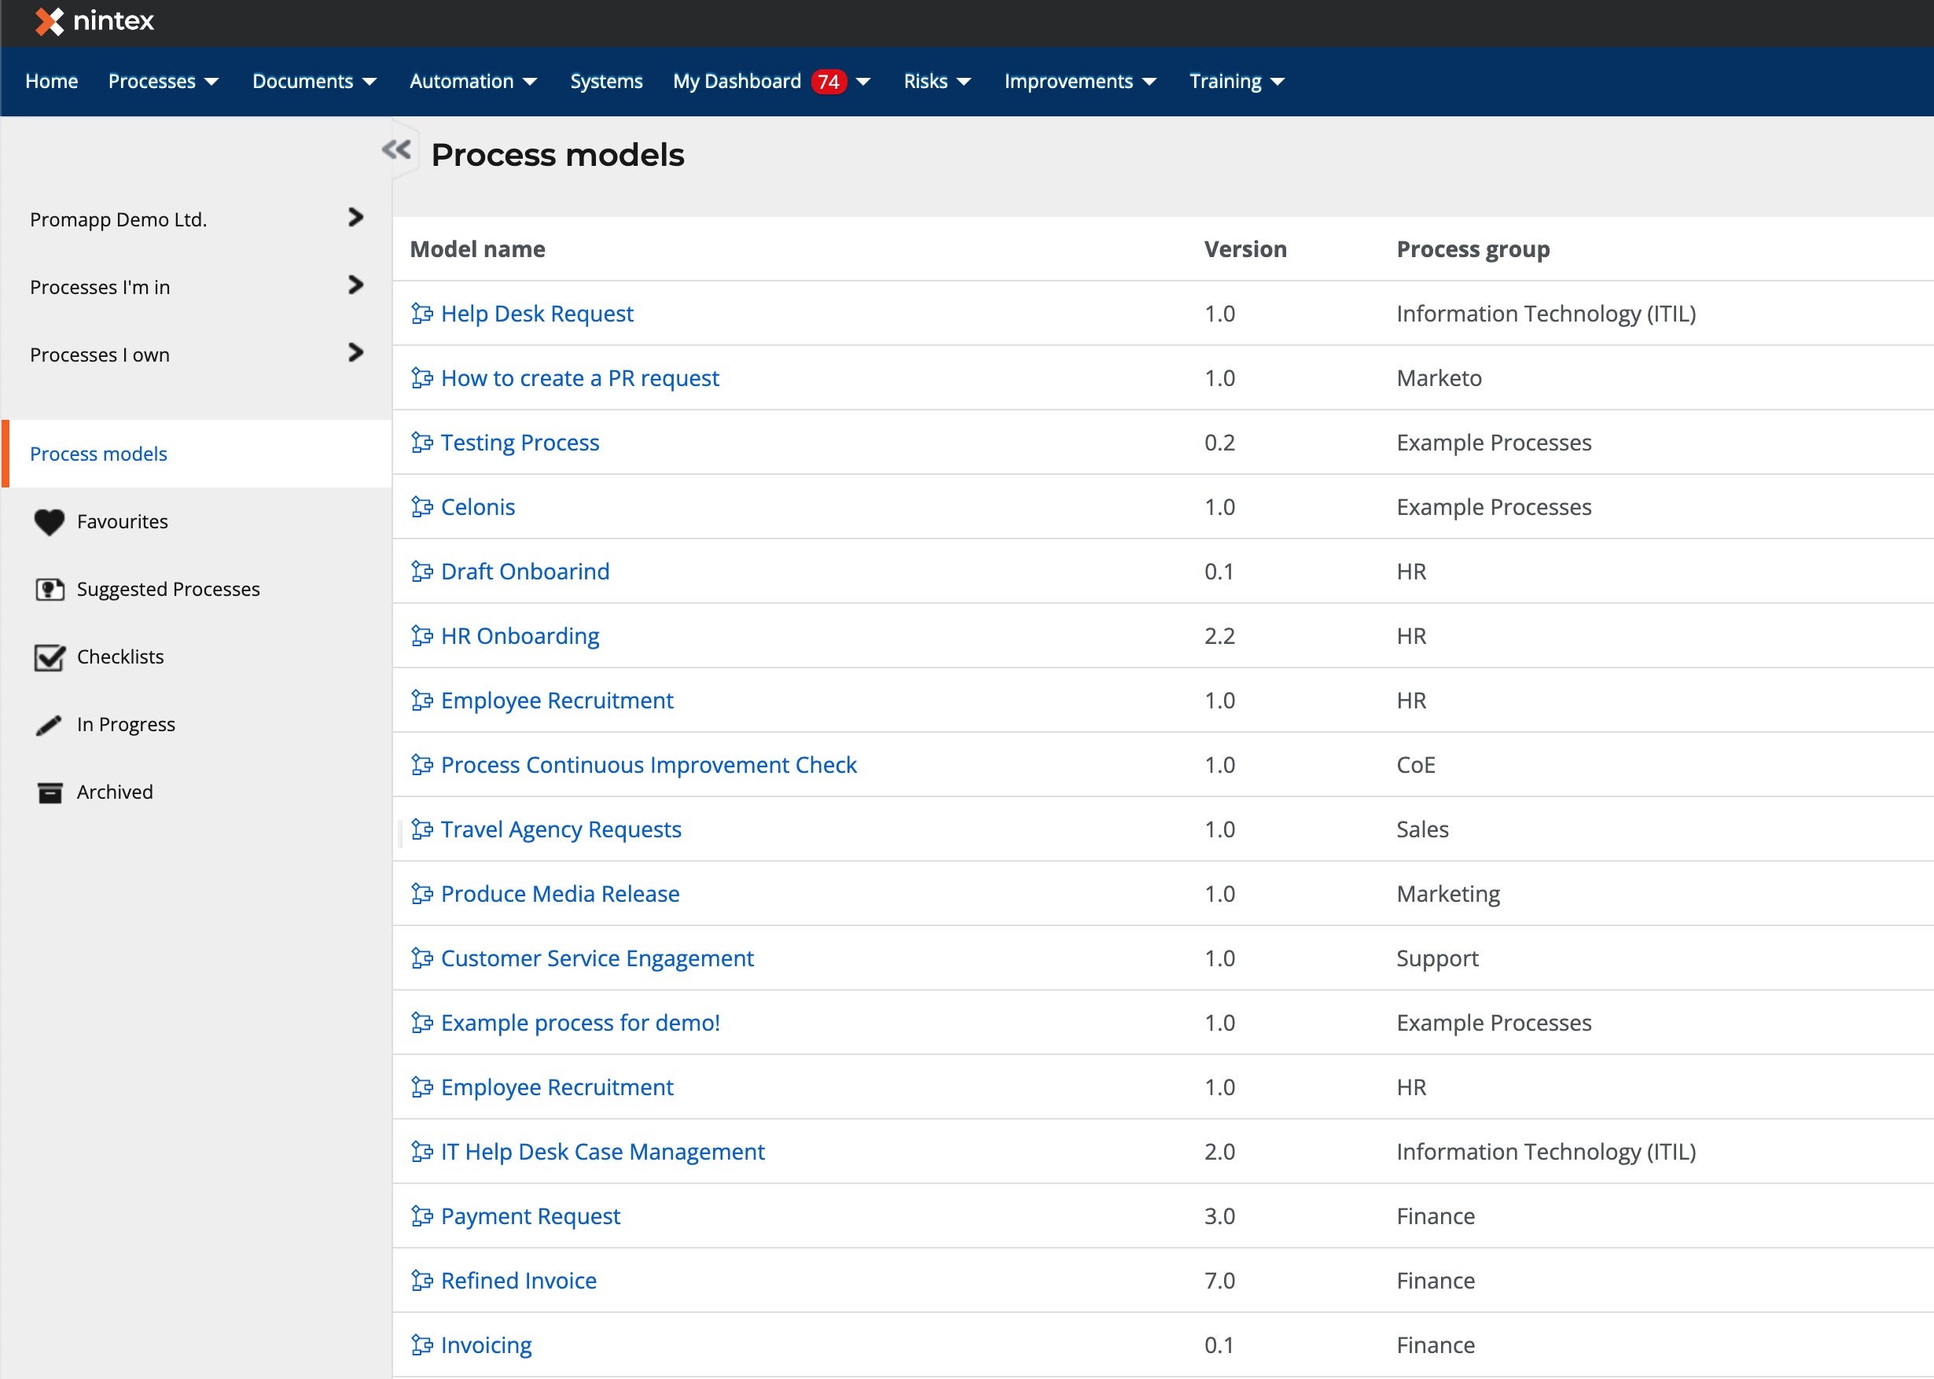1934x1379 pixels.
Task: Click the Suggested Processes icon in sidebar
Action: [x=50, y=590]
